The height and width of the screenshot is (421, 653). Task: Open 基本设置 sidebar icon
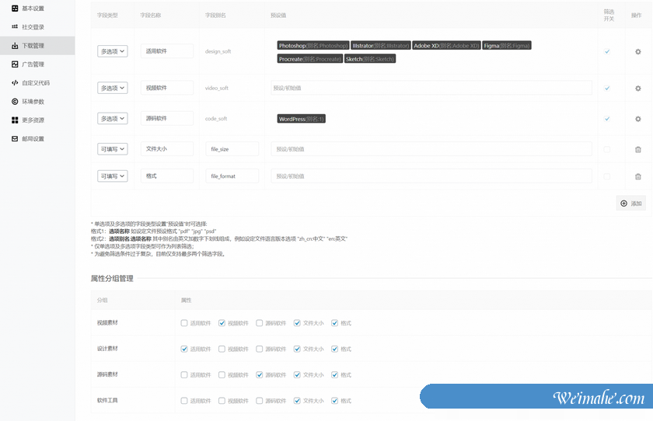15,9
